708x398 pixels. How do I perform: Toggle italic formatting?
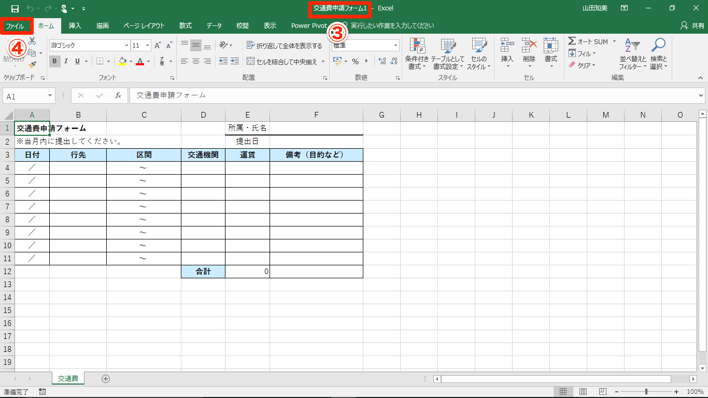coord(66,61)
